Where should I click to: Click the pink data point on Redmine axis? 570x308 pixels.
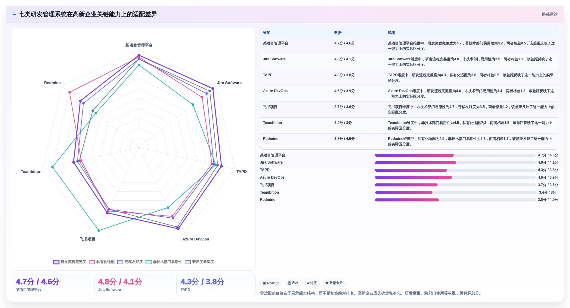tap(70, 92)
